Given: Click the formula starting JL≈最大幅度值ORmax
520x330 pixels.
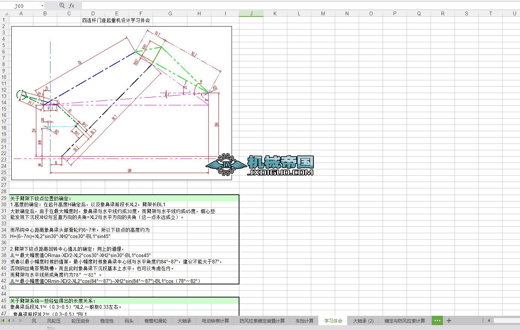Looking at the screenshot, I should pos(80,256).
